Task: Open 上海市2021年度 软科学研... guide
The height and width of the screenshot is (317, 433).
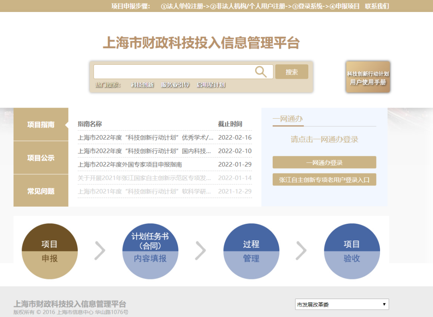Action: coord(144,191)
